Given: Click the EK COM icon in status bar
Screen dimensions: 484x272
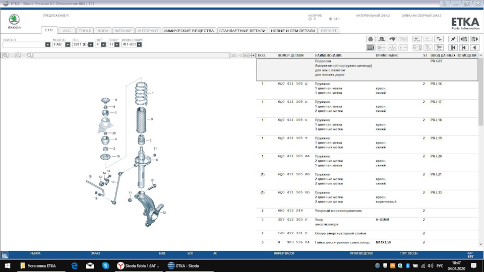Looking at the screenshot, I should pos(5,255).
